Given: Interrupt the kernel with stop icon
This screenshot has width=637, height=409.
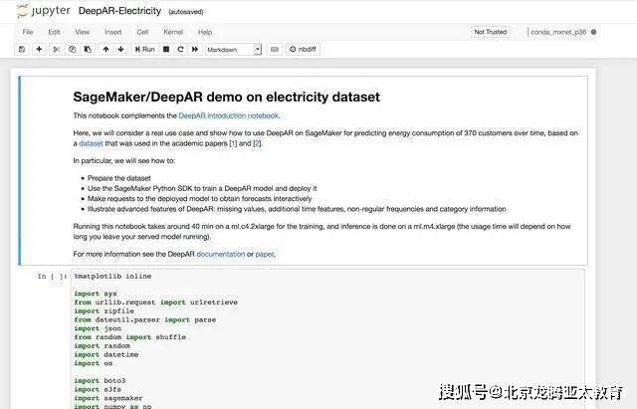Looking at the screenshot, I should 166,49.
